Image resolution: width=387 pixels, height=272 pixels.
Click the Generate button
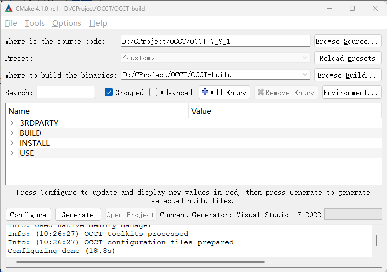point(78,215)
